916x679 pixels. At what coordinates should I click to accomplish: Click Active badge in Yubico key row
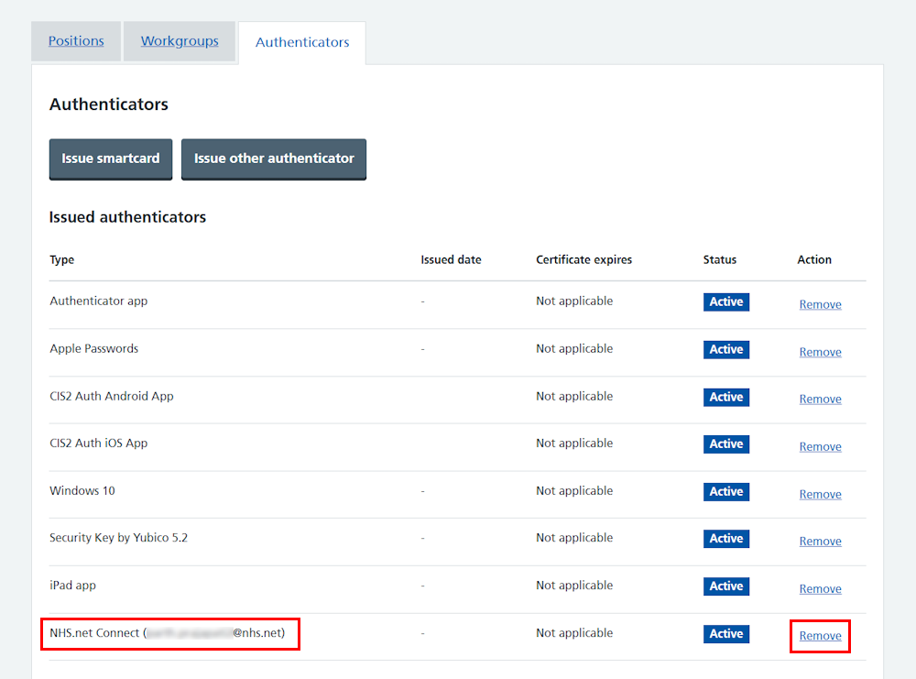[x=726, y=539]
